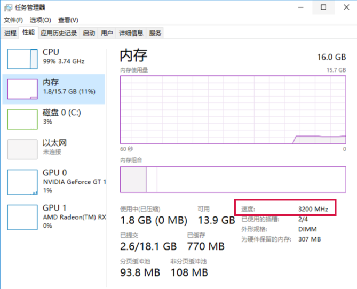Click the 内存使用量 usage graph
Image resolution: width=357 pixels, height=289 pixels.
[233, 109]
